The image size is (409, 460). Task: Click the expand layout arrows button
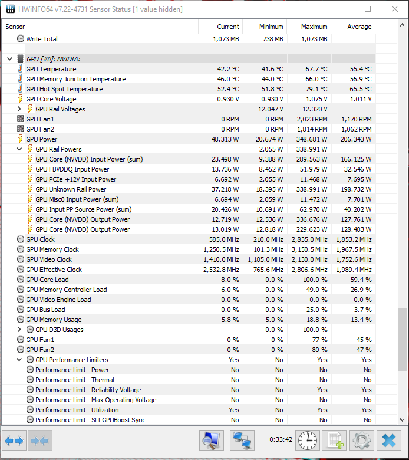[x=14, y=441]
